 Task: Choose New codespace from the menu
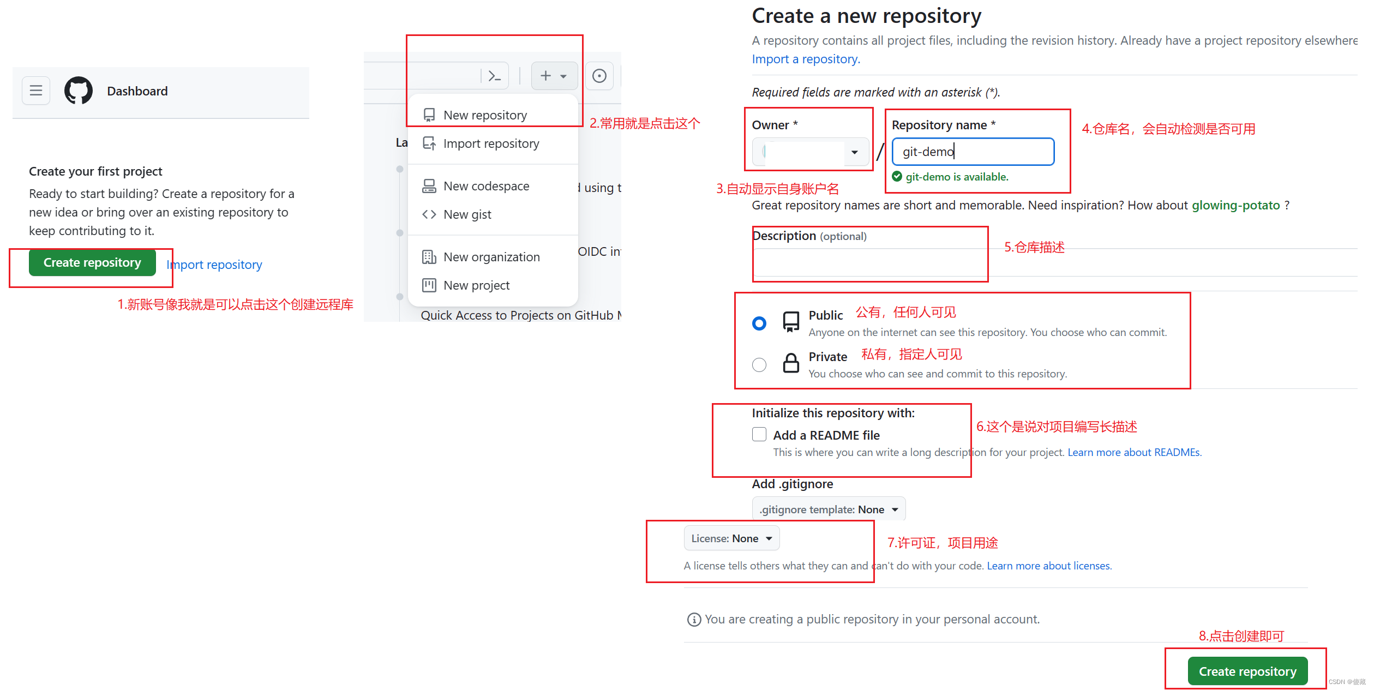coord(493,186)
